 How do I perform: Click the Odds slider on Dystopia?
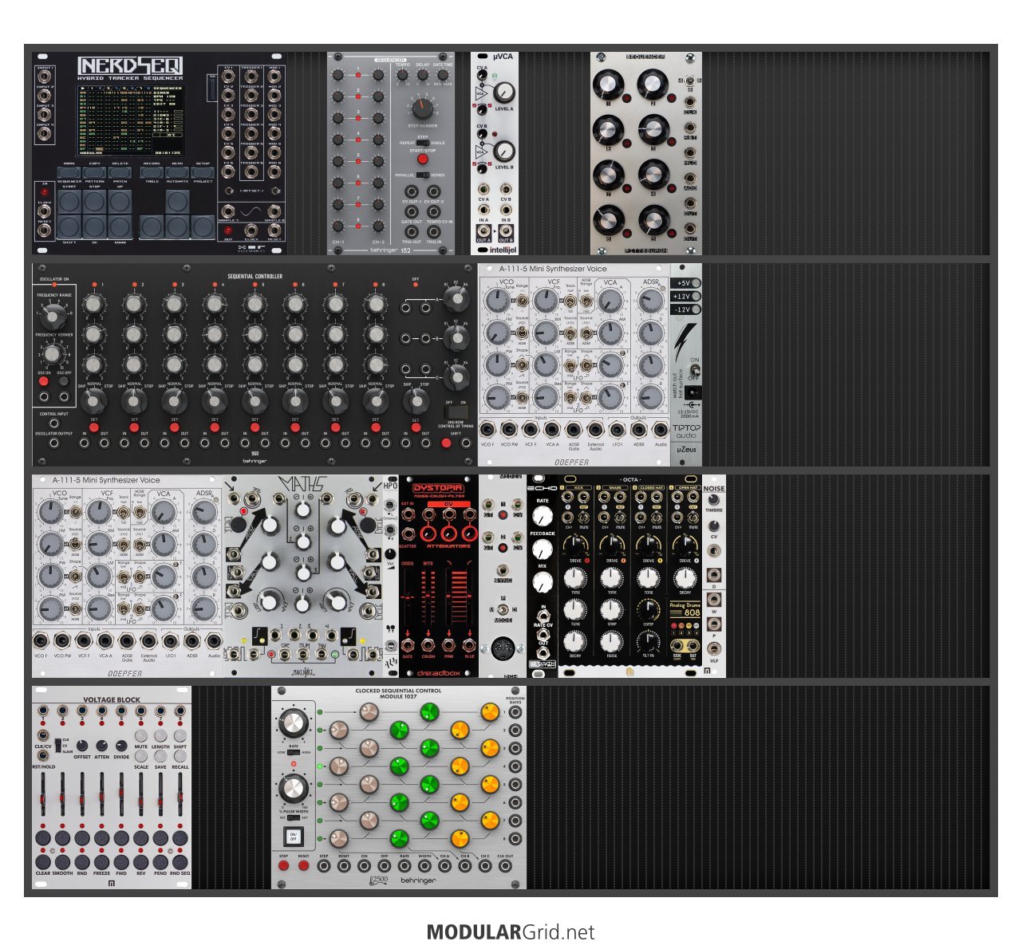click(x=408, y=598)
